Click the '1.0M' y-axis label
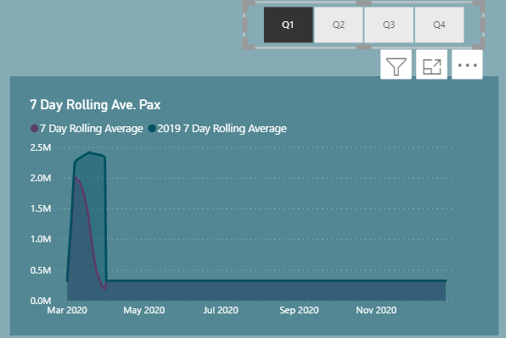The image size is (506, 338). click(41, 239)
